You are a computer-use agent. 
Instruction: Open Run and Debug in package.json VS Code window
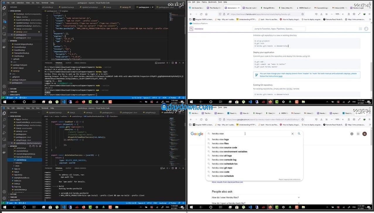tap(4, 28)
